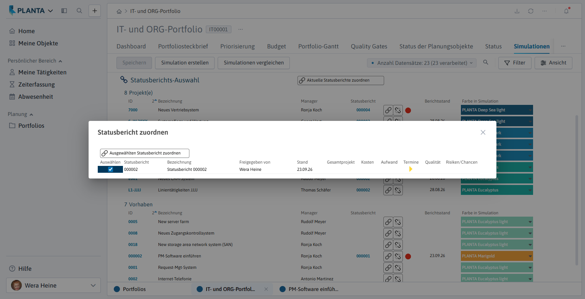Screen dimensions: 585x299
Task: Expand the Wera Heine user menu
Action: [x=53, y=285]
